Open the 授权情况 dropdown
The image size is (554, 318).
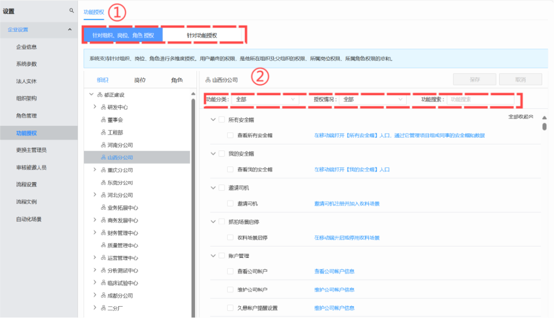[372, 100]
